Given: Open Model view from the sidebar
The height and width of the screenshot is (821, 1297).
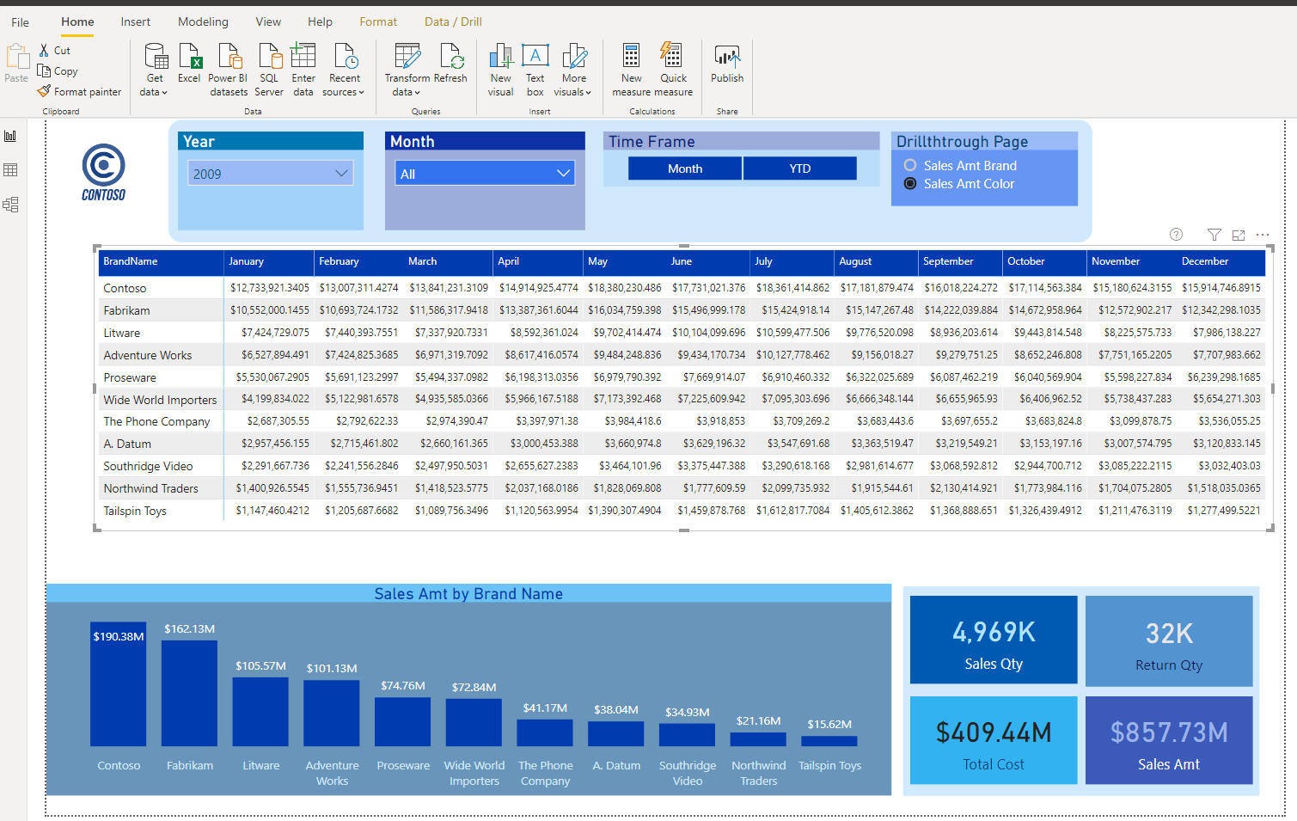Looking at the screenshot, I should click(11, 204).
